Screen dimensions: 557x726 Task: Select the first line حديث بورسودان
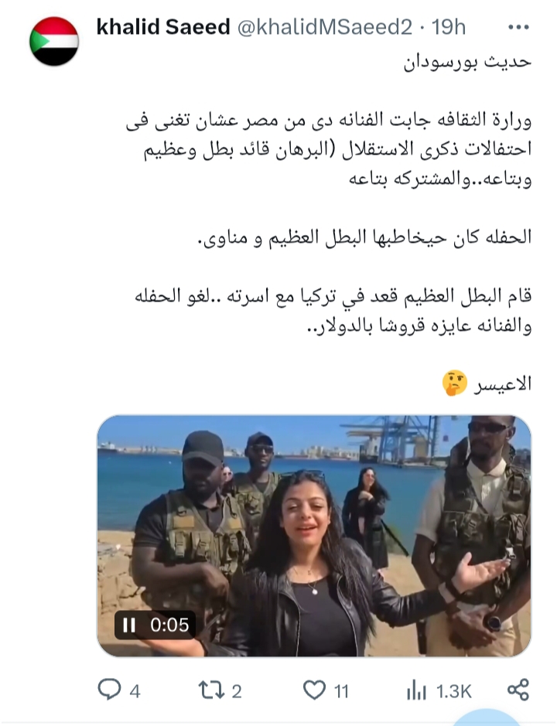pyautogui.click(x=467, y=63)
